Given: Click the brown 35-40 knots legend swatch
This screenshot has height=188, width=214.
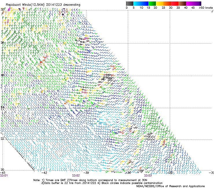Looking at the screenshot, I should click(x=182, y=3).
